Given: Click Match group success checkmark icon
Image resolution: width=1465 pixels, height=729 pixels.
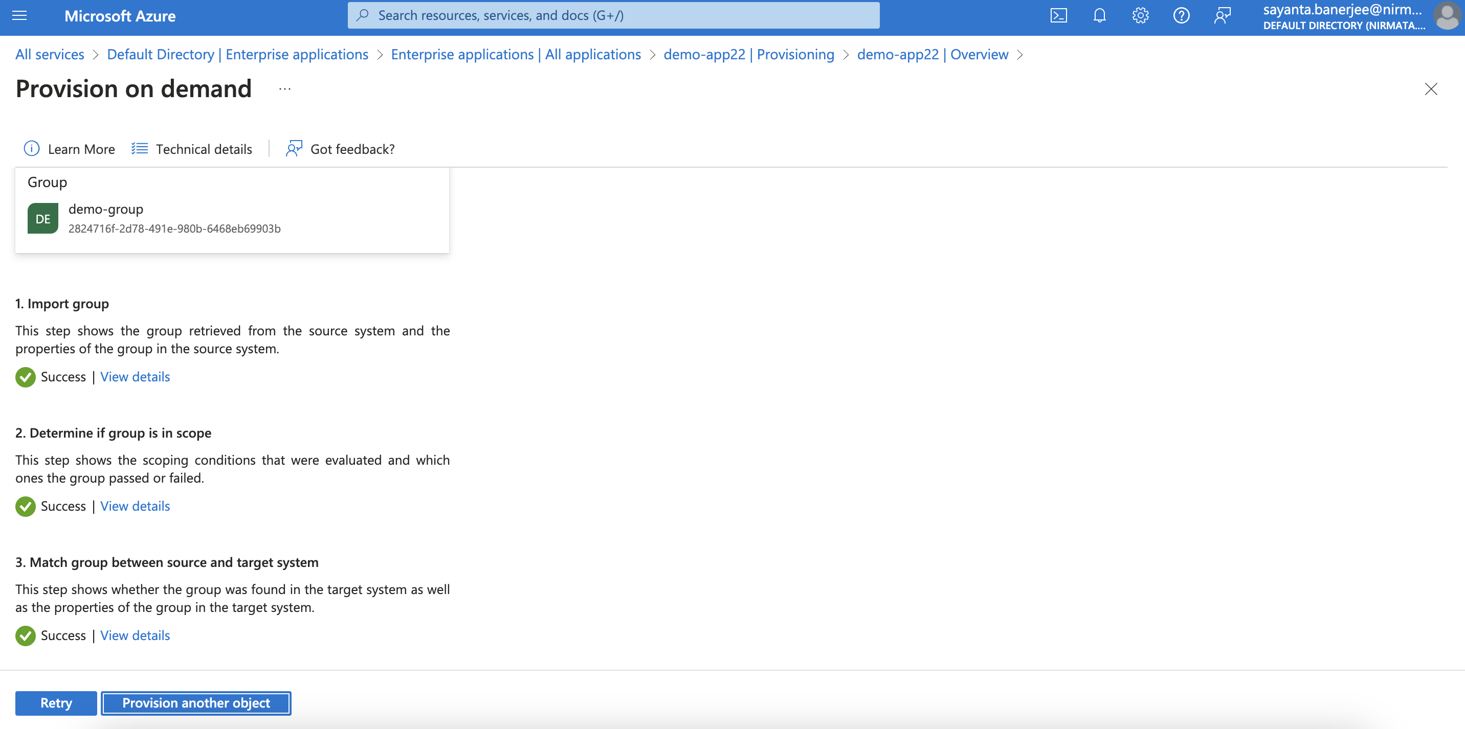Looking at the screenshot, I should pyautogui.click(x=25, y=636).
